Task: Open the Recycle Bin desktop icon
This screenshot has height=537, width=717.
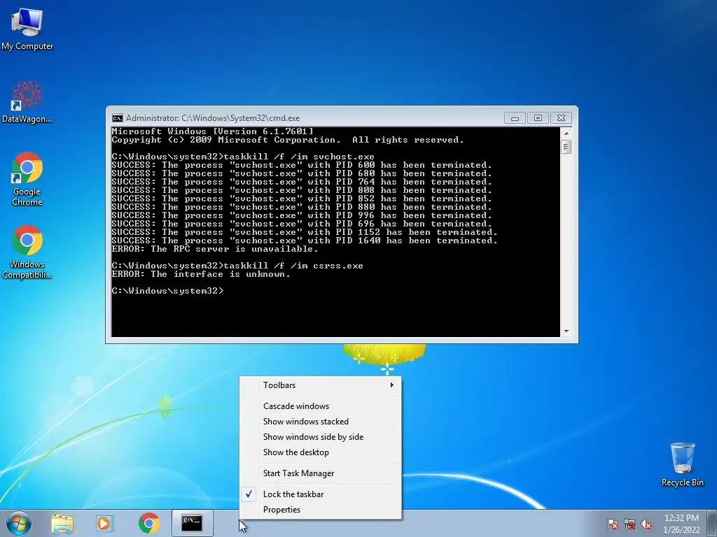Action: pyautogui.click(x=682, y=464)
